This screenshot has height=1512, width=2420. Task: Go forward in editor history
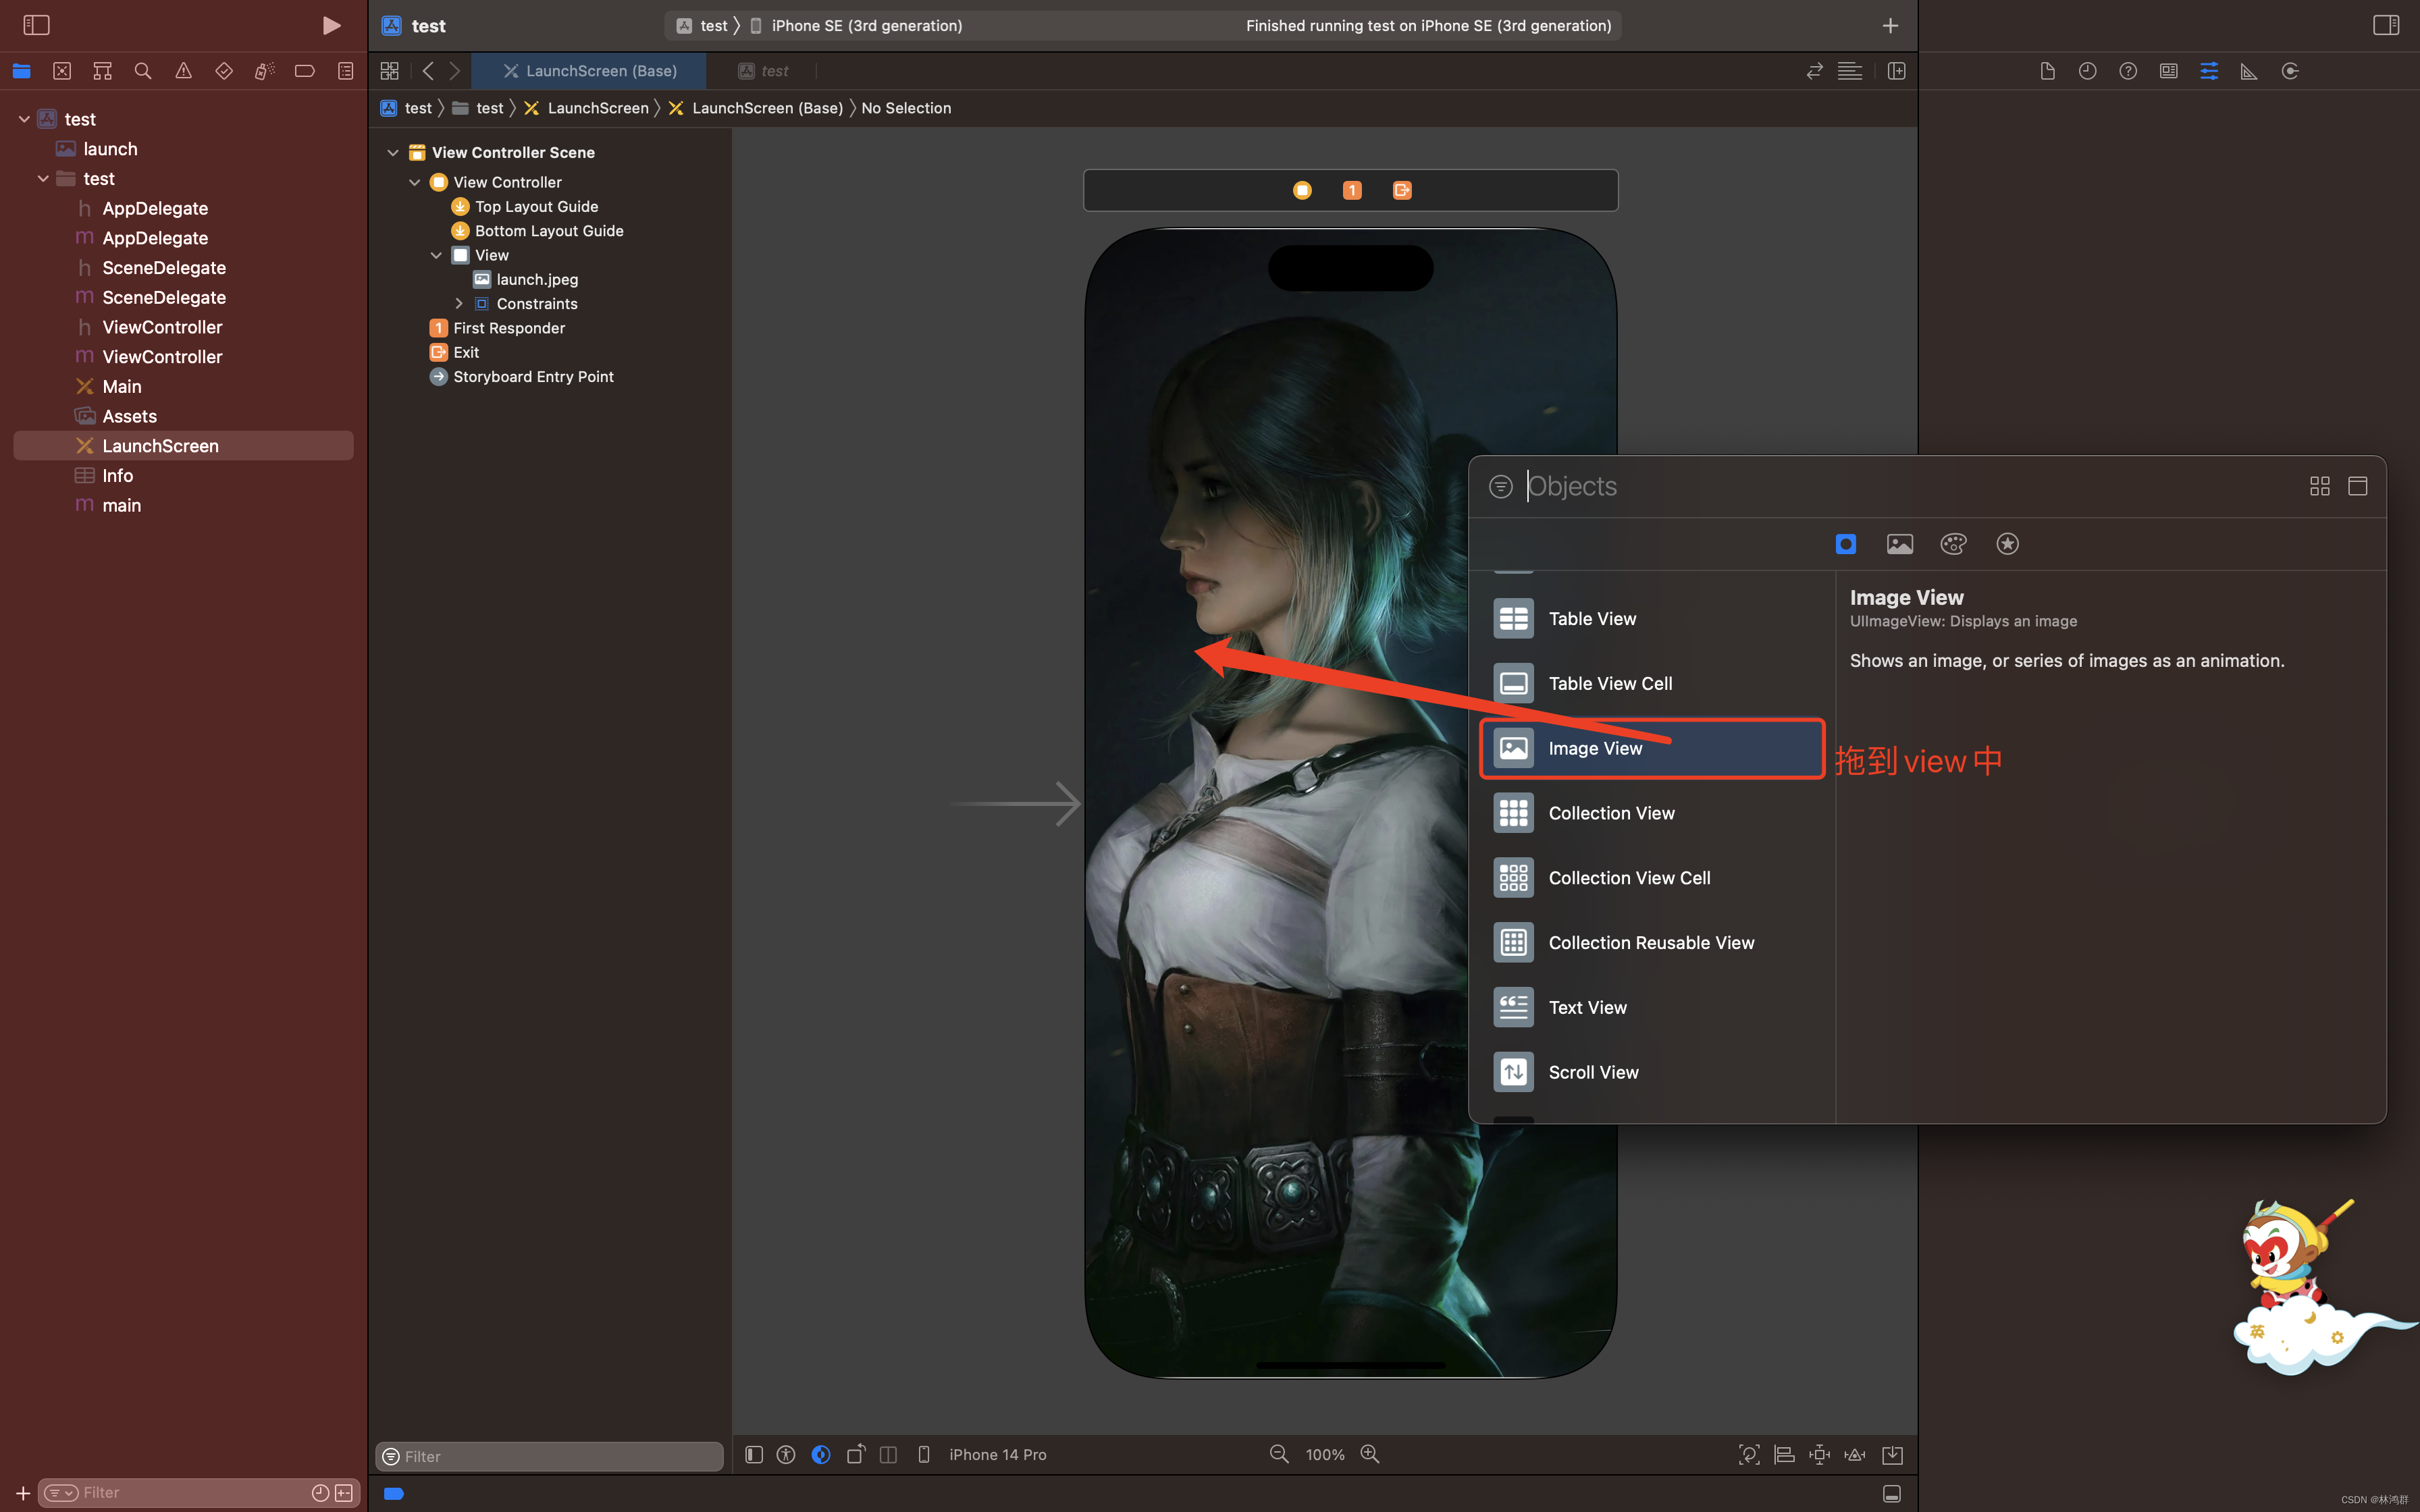tap(455, 71)
